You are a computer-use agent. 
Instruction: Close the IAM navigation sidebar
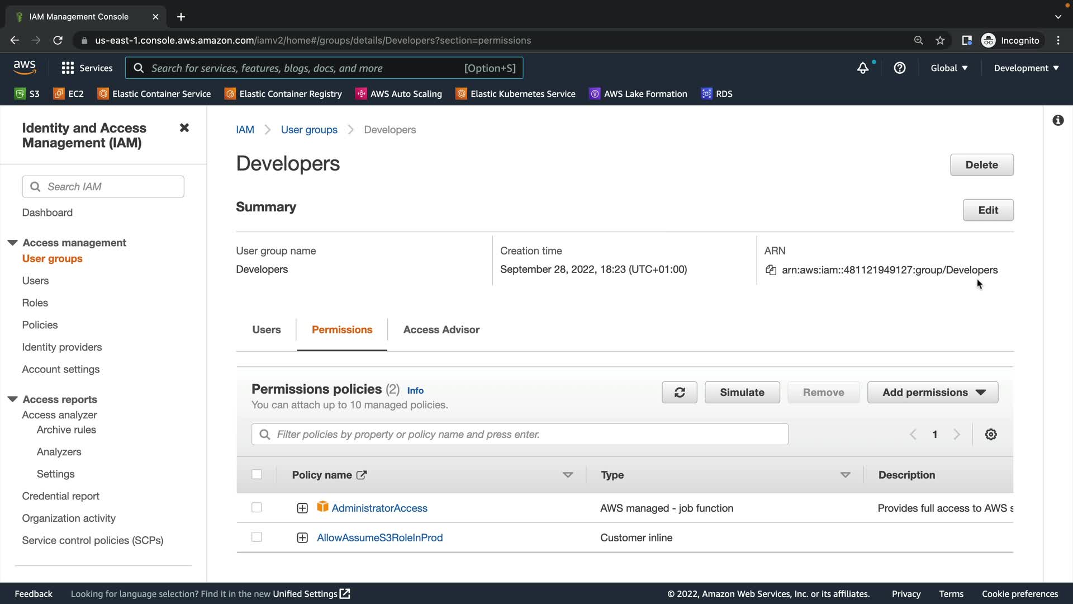[184, 128]
